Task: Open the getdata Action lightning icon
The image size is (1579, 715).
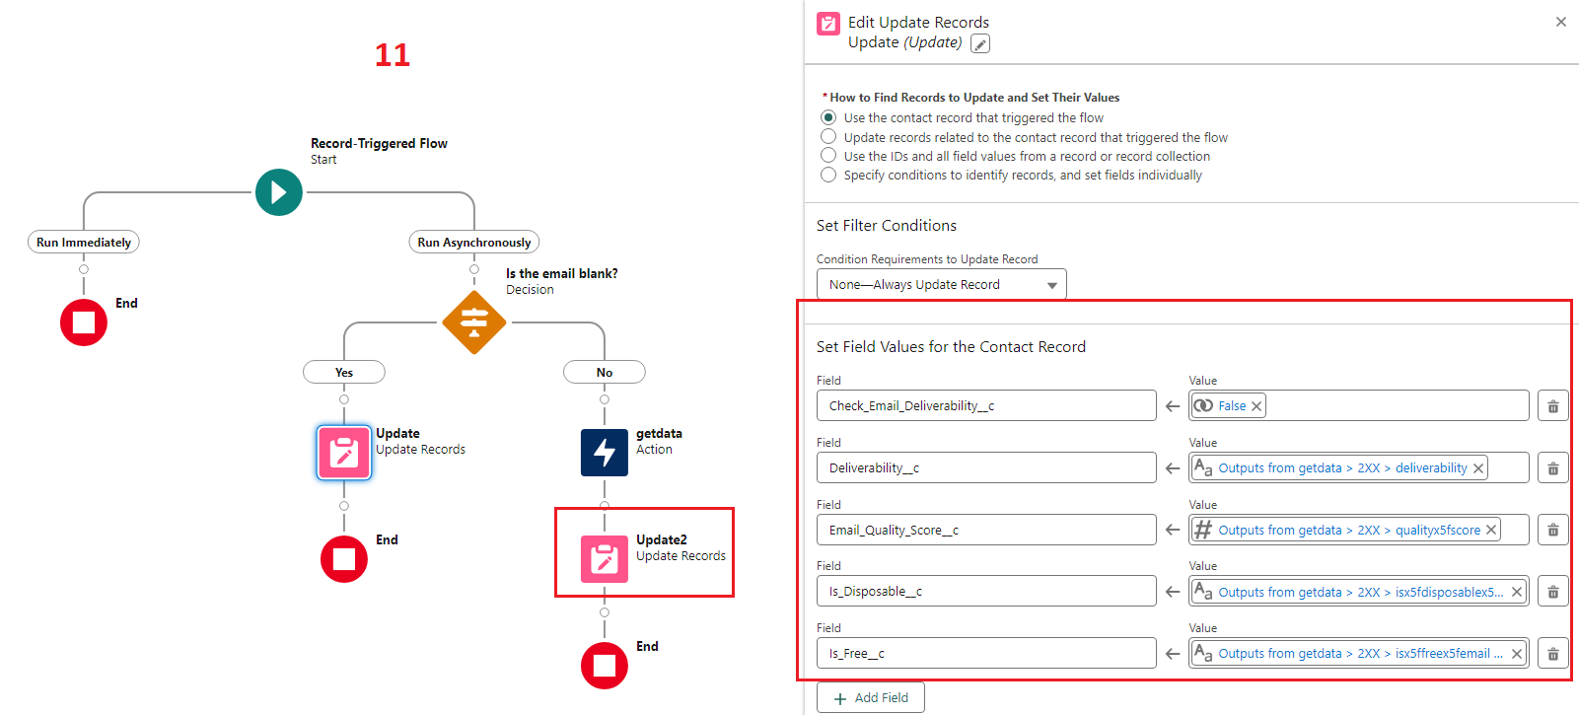Action: tap(605, 453)
